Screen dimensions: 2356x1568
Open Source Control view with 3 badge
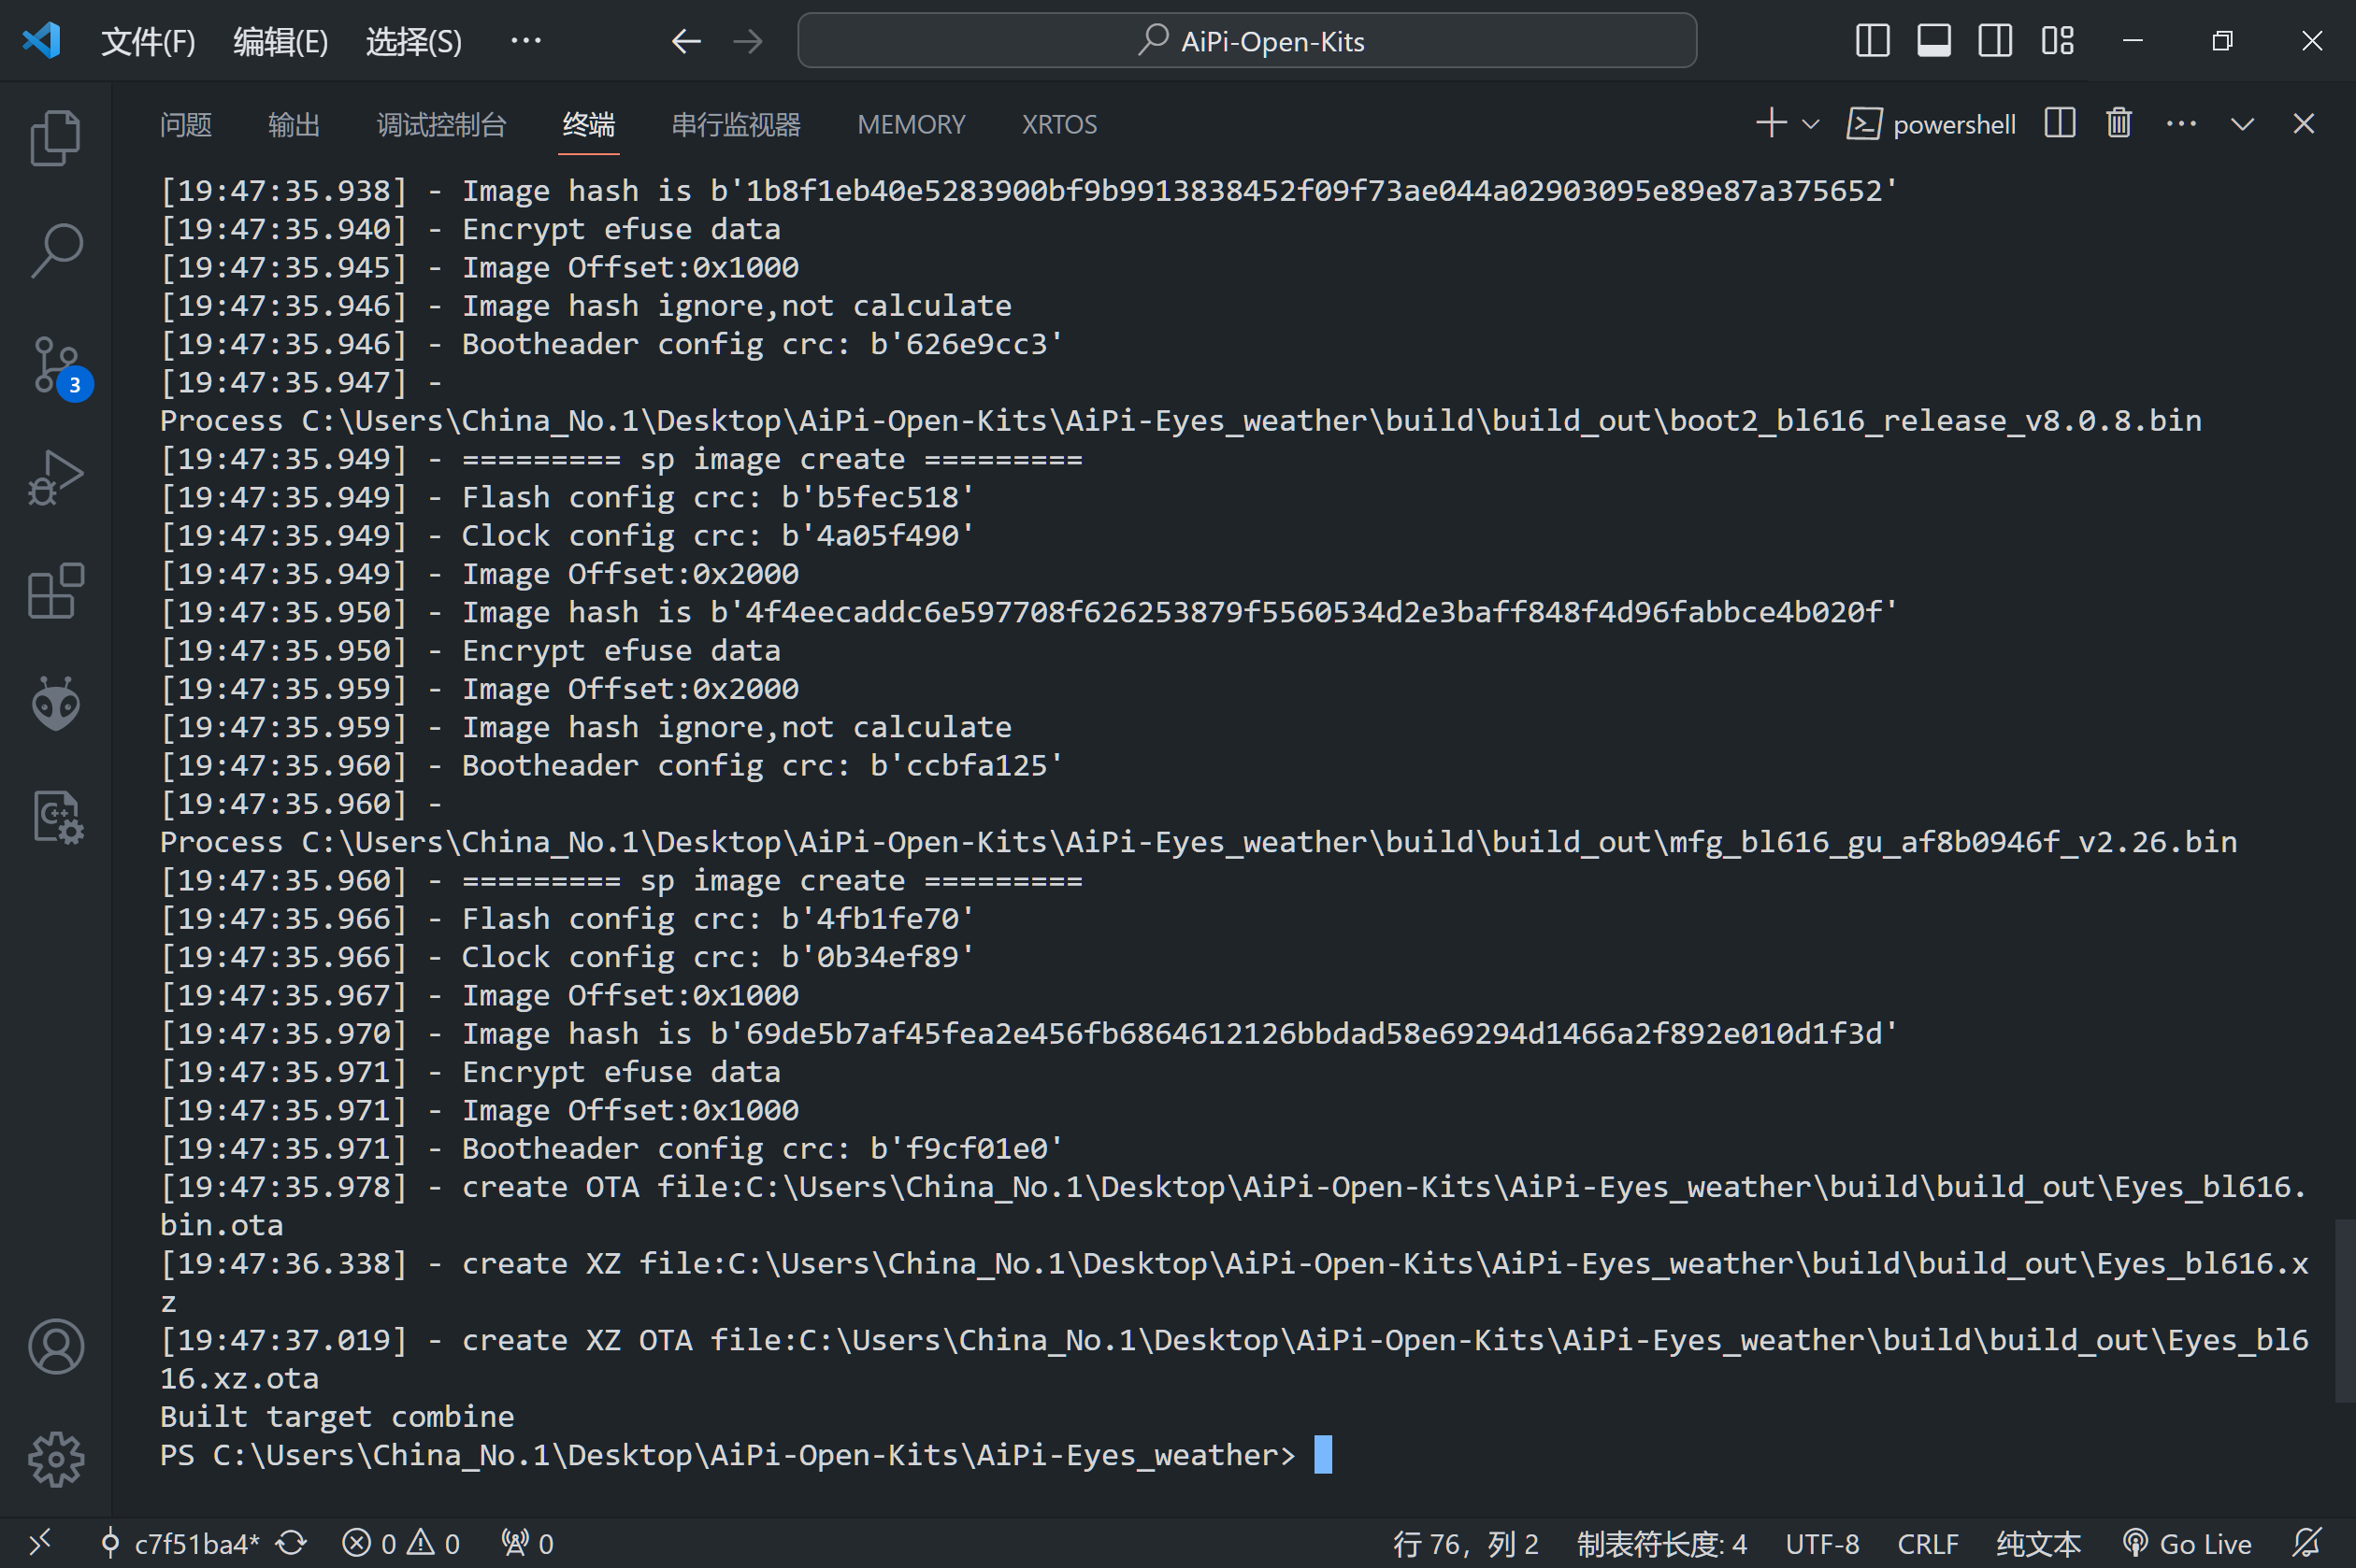coord(58,366)
